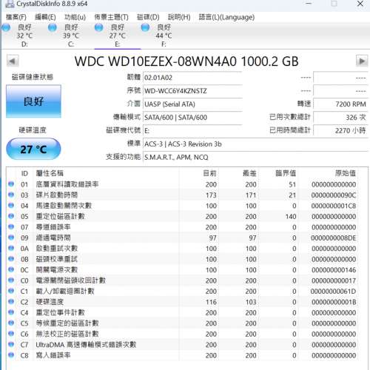Image resolution: width=370 pixels, height=370 pixels.
Task: Click the S.M.A.R.T., APM, NCQ features field
Action: 255,157
